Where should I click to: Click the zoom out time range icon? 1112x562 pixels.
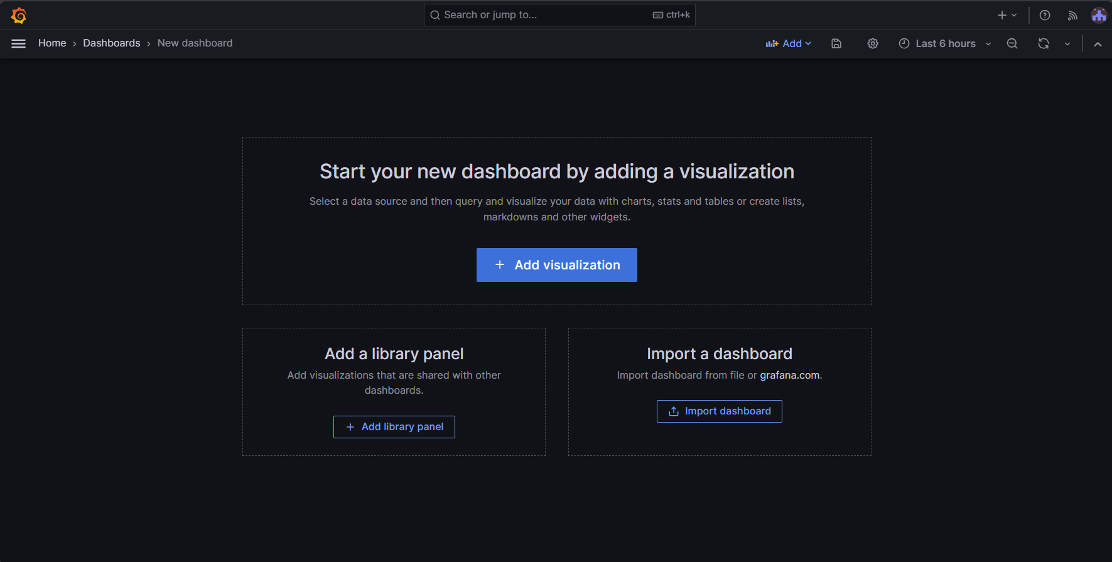[x=1012, y=43]
